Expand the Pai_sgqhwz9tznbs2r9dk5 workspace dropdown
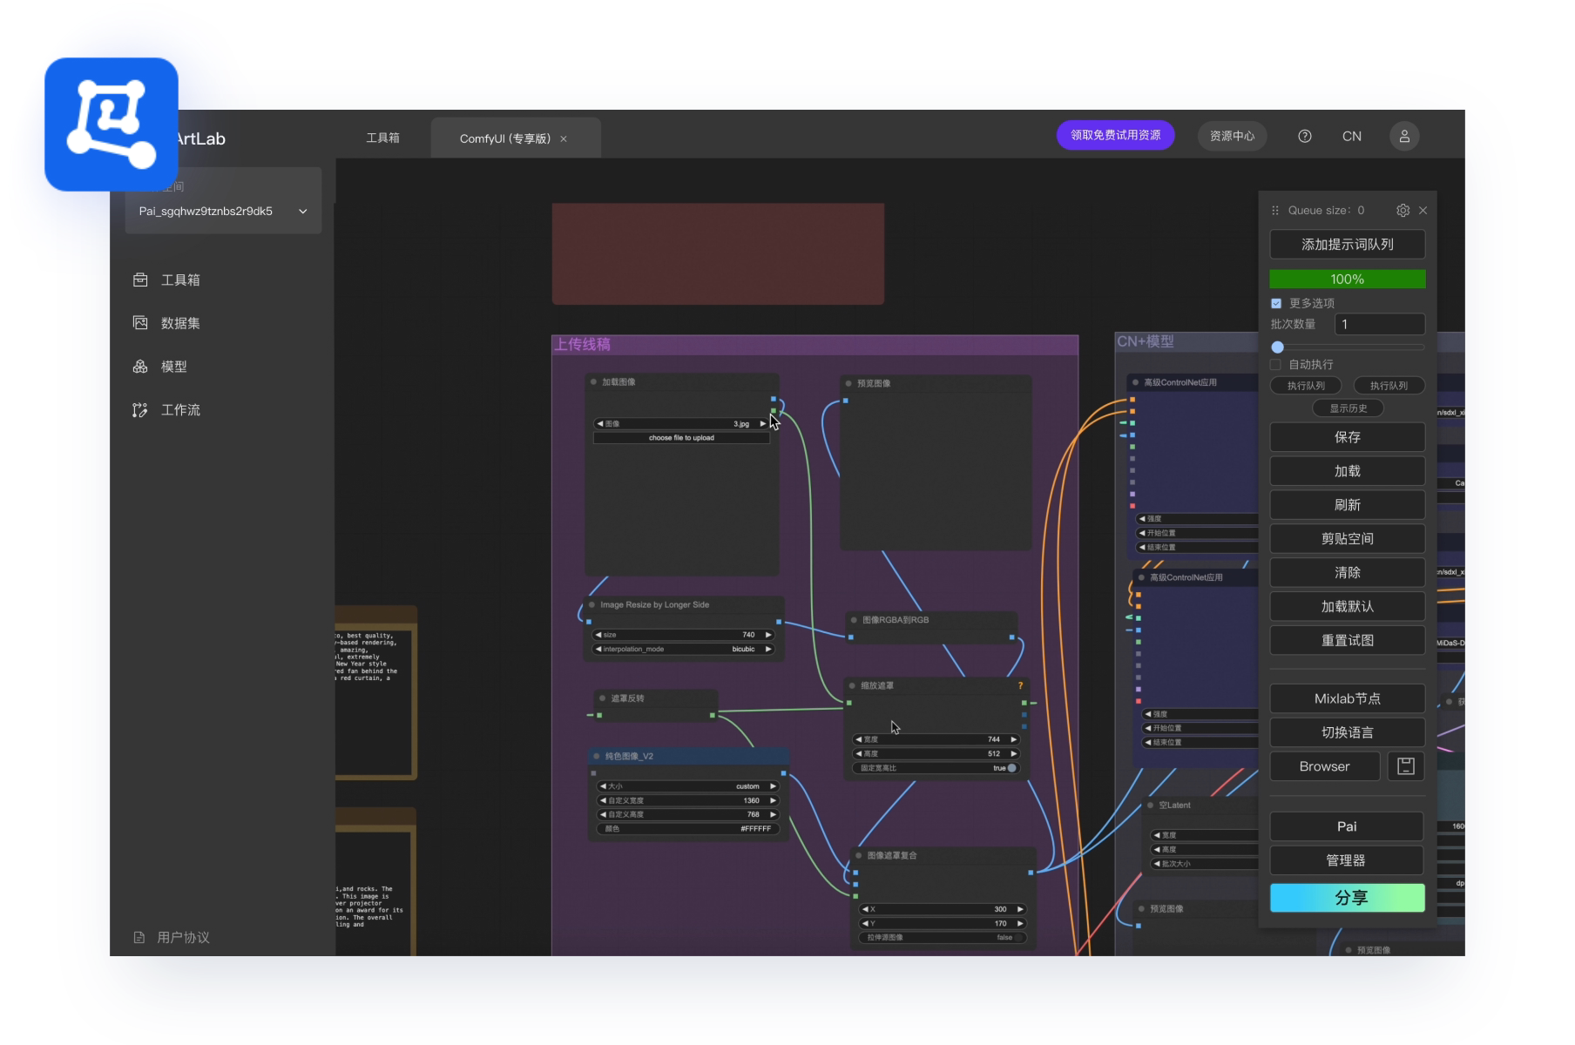The height and width of the screenshot is (1045, 1575). click(x=302, y=212)
